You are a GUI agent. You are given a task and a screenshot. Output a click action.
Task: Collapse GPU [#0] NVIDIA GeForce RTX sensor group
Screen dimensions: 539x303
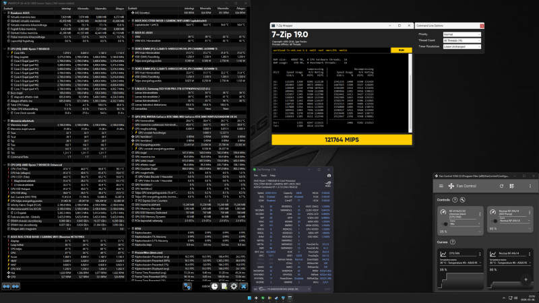click(x=129, y=116)
